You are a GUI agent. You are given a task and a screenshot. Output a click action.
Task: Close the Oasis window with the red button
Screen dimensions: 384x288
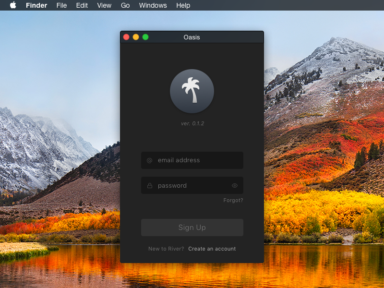click(126, 37)
